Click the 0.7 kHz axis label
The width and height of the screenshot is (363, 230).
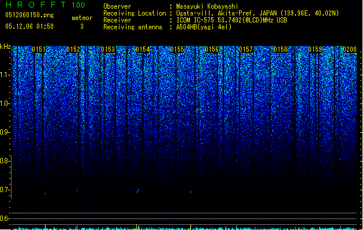(5, 190)
